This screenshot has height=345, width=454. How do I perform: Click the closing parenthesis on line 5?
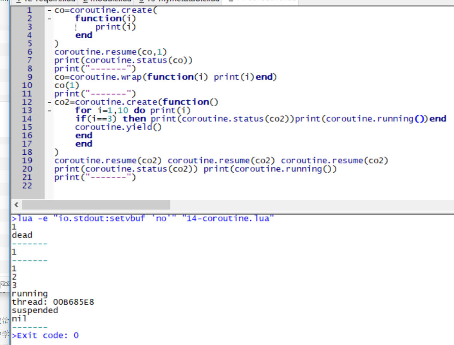point(57,44)
